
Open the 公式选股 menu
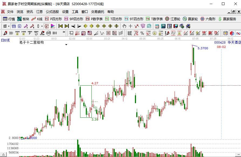click(52, 12)
